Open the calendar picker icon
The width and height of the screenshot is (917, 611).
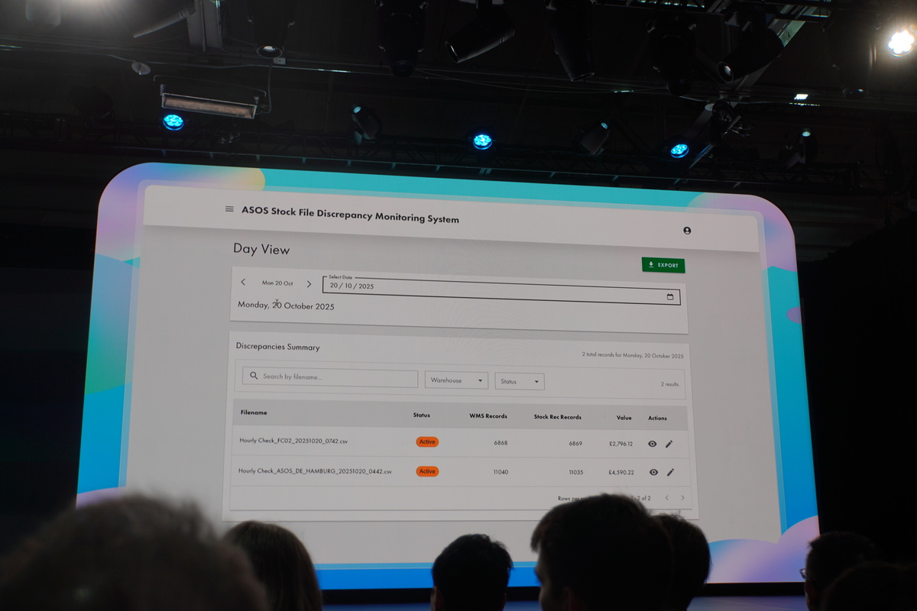[x=670, y=296]
